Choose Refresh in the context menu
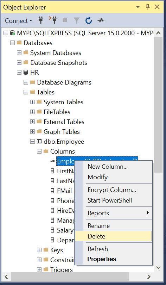Image resolution: width=166 pixels, height=285 pixels. 113,249
